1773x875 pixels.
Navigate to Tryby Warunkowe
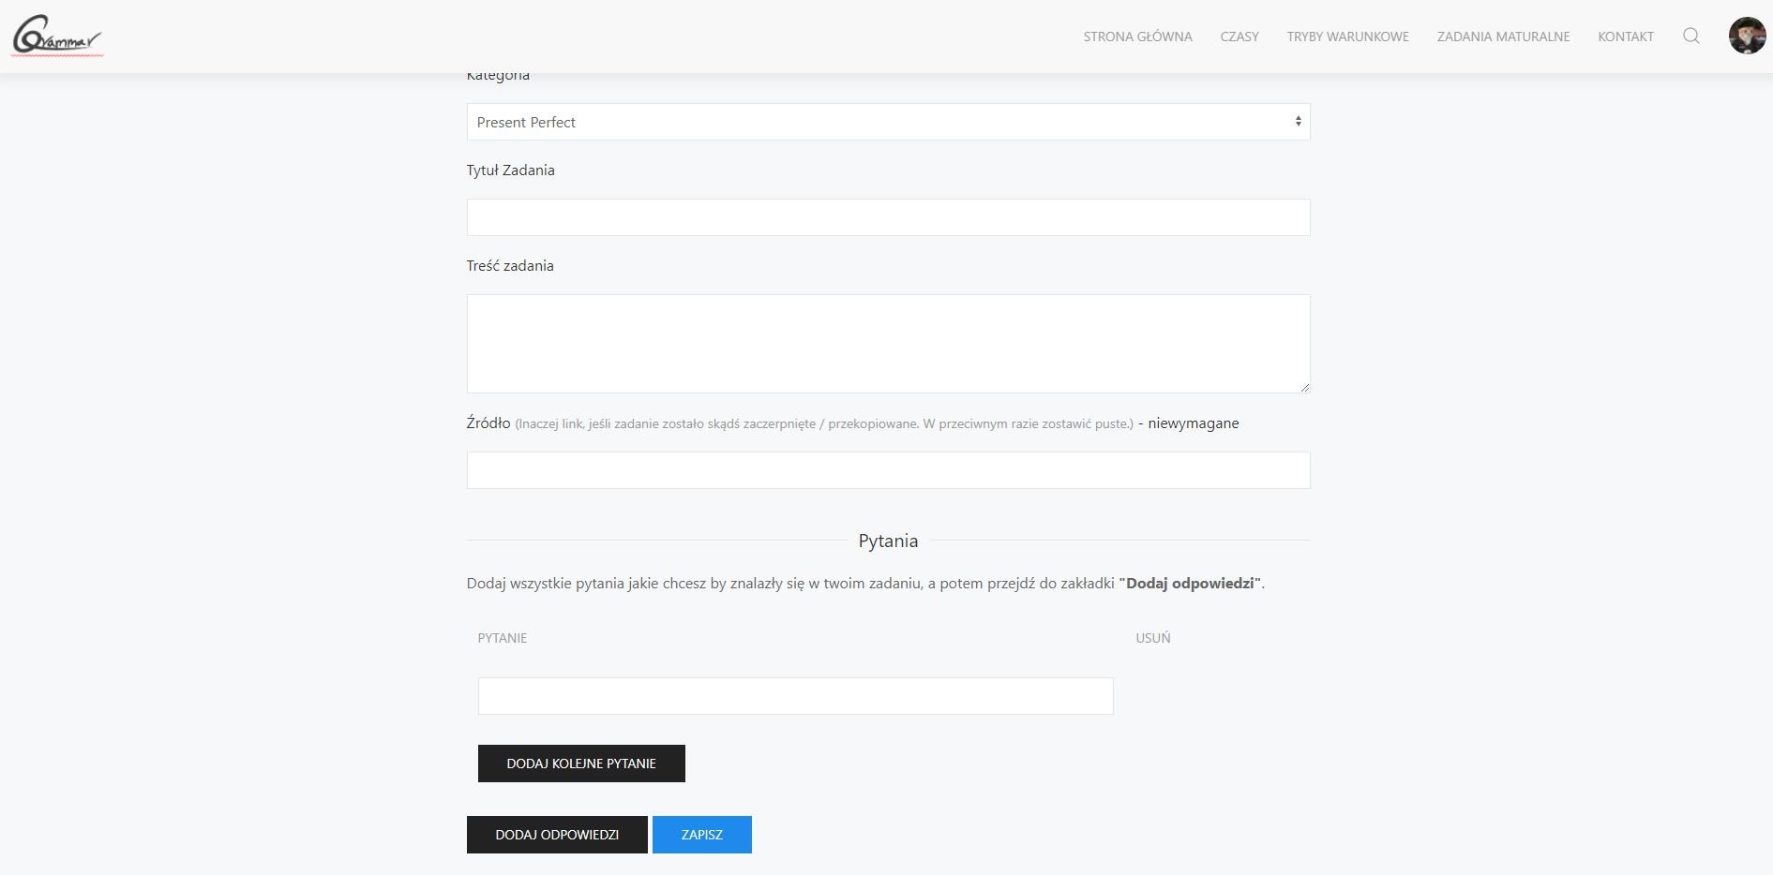click(1347, 37)
